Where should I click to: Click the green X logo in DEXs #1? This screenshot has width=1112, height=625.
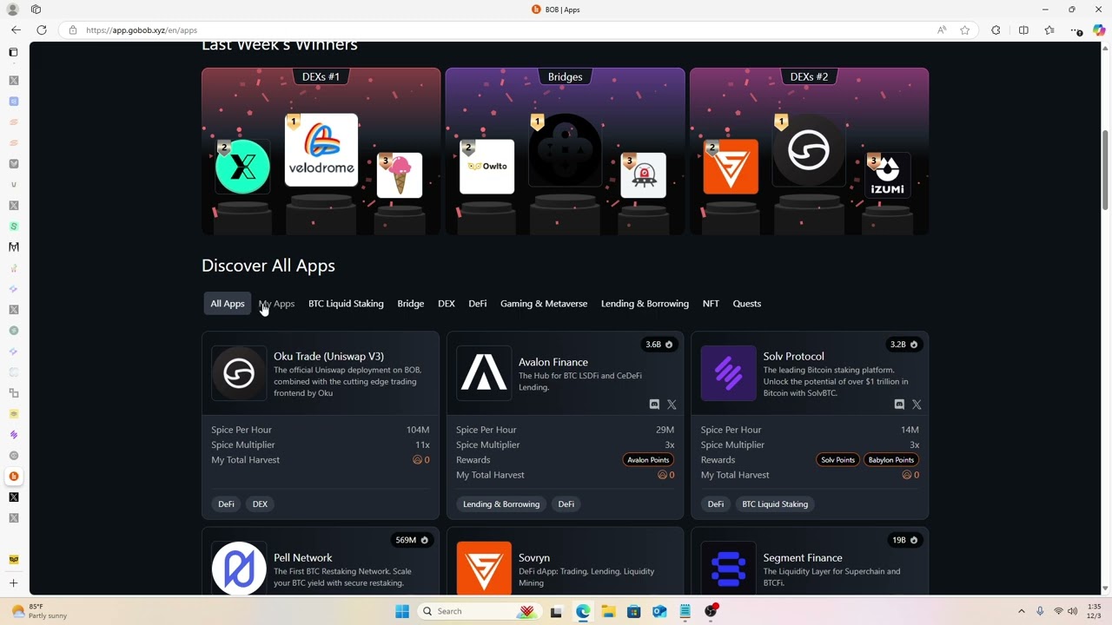coord(242,167)
